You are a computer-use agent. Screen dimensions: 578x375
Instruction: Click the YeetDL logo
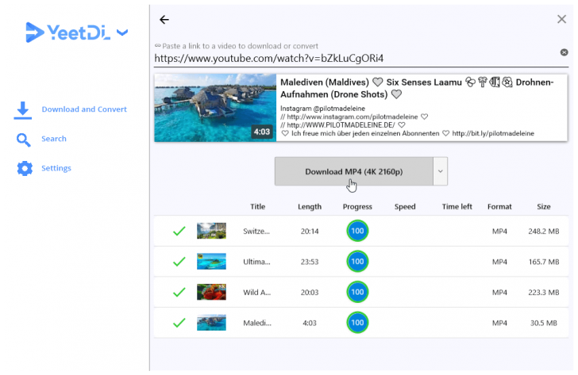67,33
